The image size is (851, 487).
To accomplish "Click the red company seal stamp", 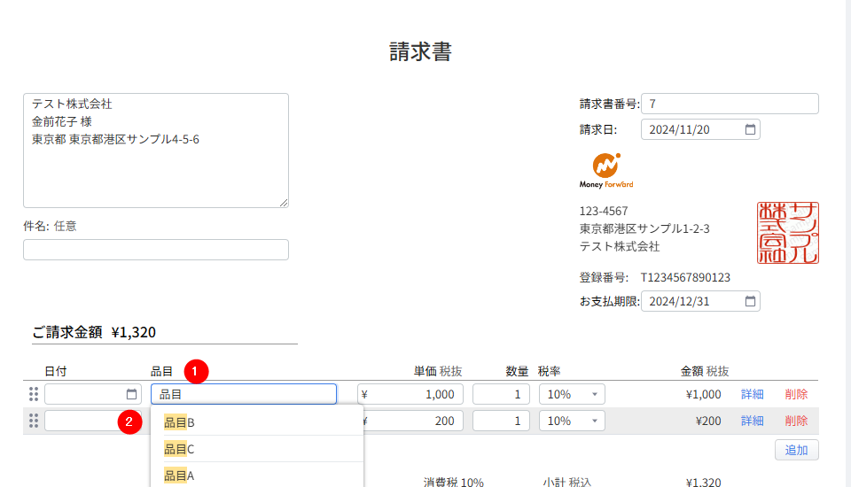I will coord(787,233).
